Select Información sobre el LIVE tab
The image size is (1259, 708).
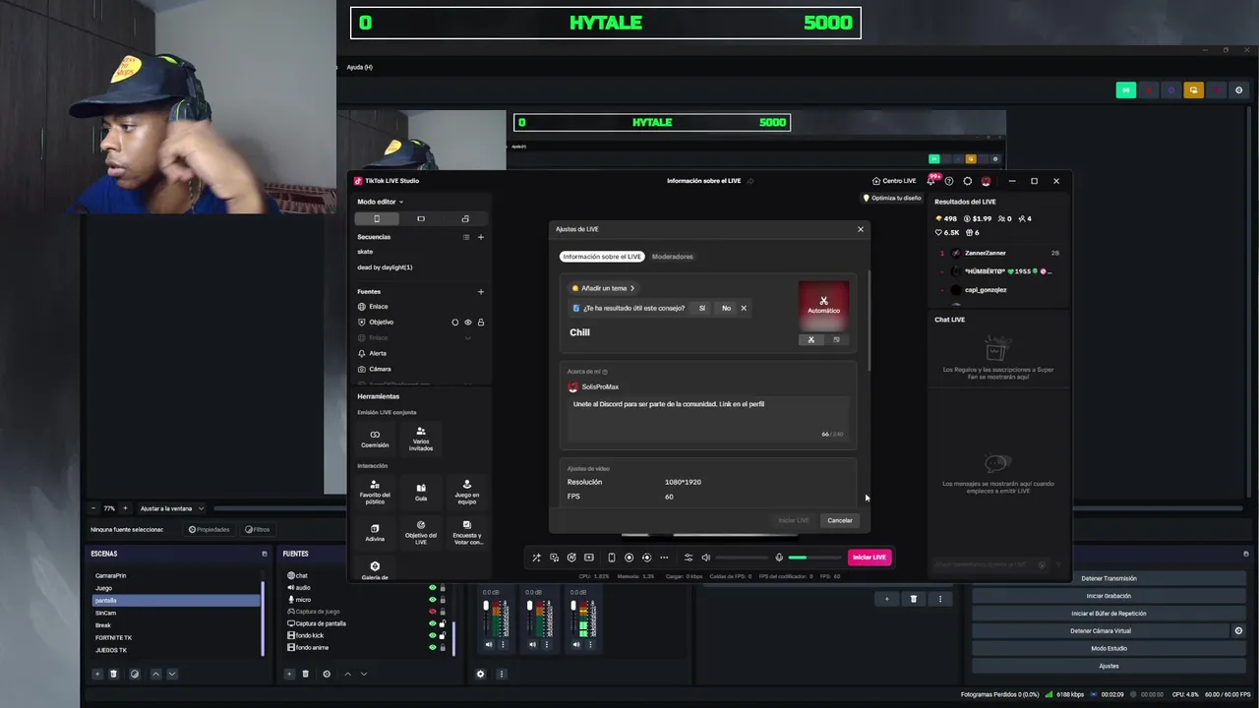602,257
